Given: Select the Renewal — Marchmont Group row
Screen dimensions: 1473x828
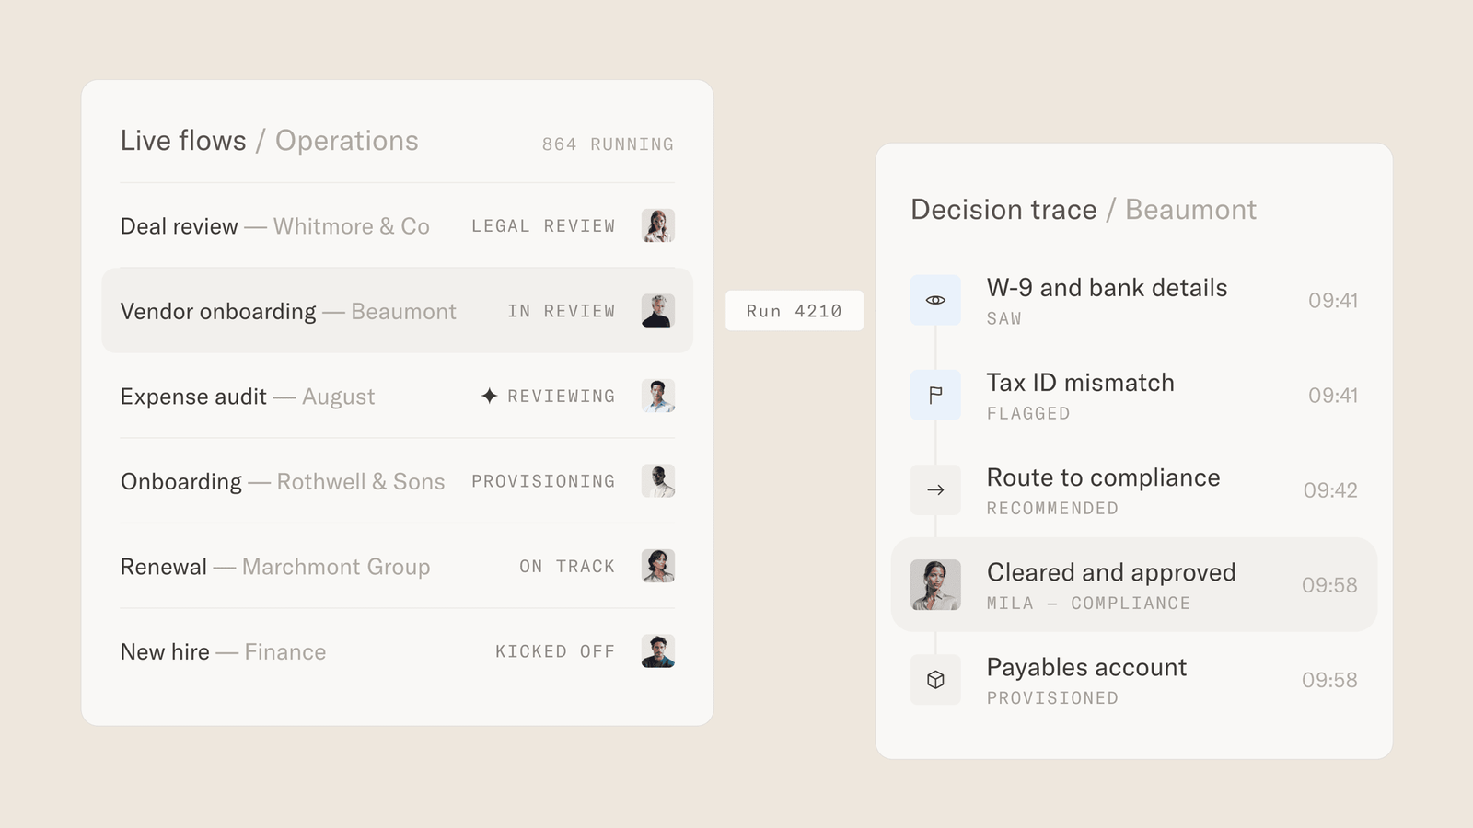Looking at the screenshot, I should (x=397, y=566).
